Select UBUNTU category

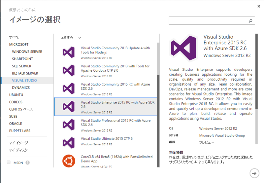[16, 95]
